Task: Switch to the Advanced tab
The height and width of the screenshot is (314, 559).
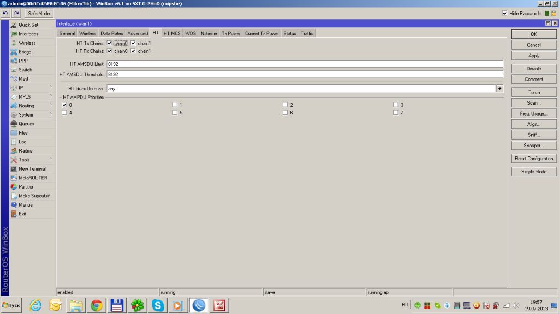Action: 138,33
